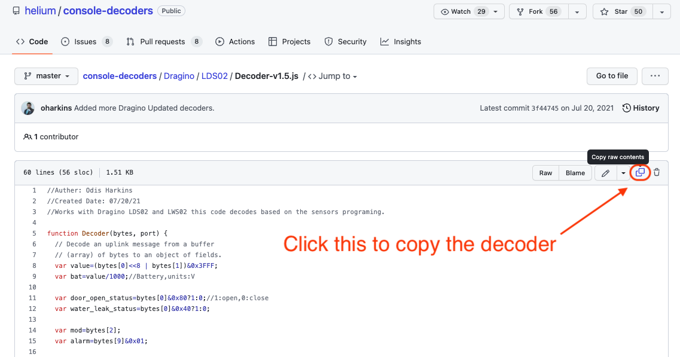Open edit options dropdown beside pencil
The width and height of the screenshot is (680, 357).
[x=623, y=173]
